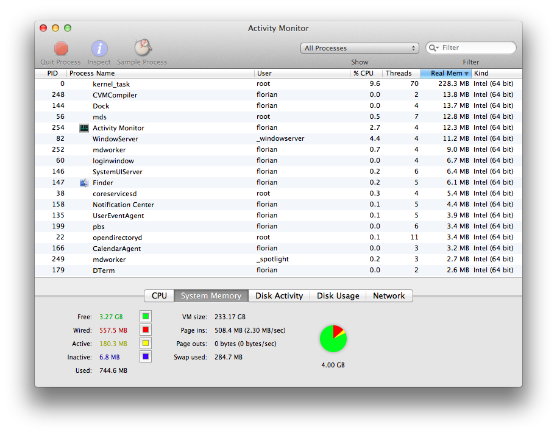This screenshot has height=435, width=557.
Task: Click the 233.17 GB VM size value
Action: (230, 317)
